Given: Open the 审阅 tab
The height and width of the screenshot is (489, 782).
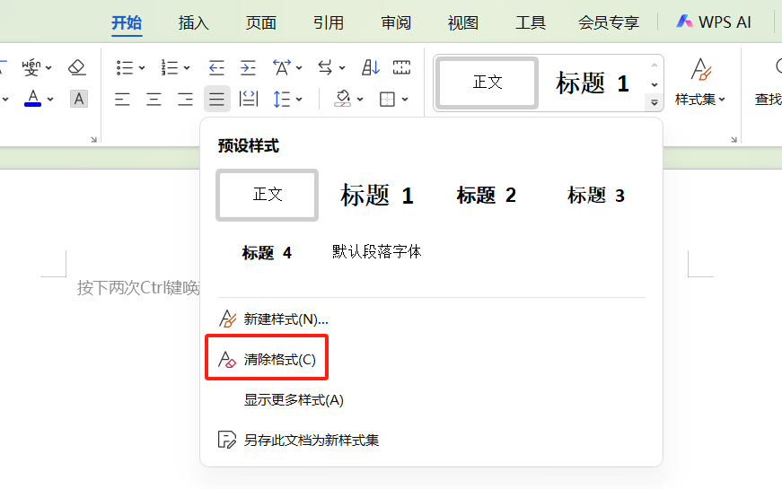Looking at the screenshot, I should 395,22.
